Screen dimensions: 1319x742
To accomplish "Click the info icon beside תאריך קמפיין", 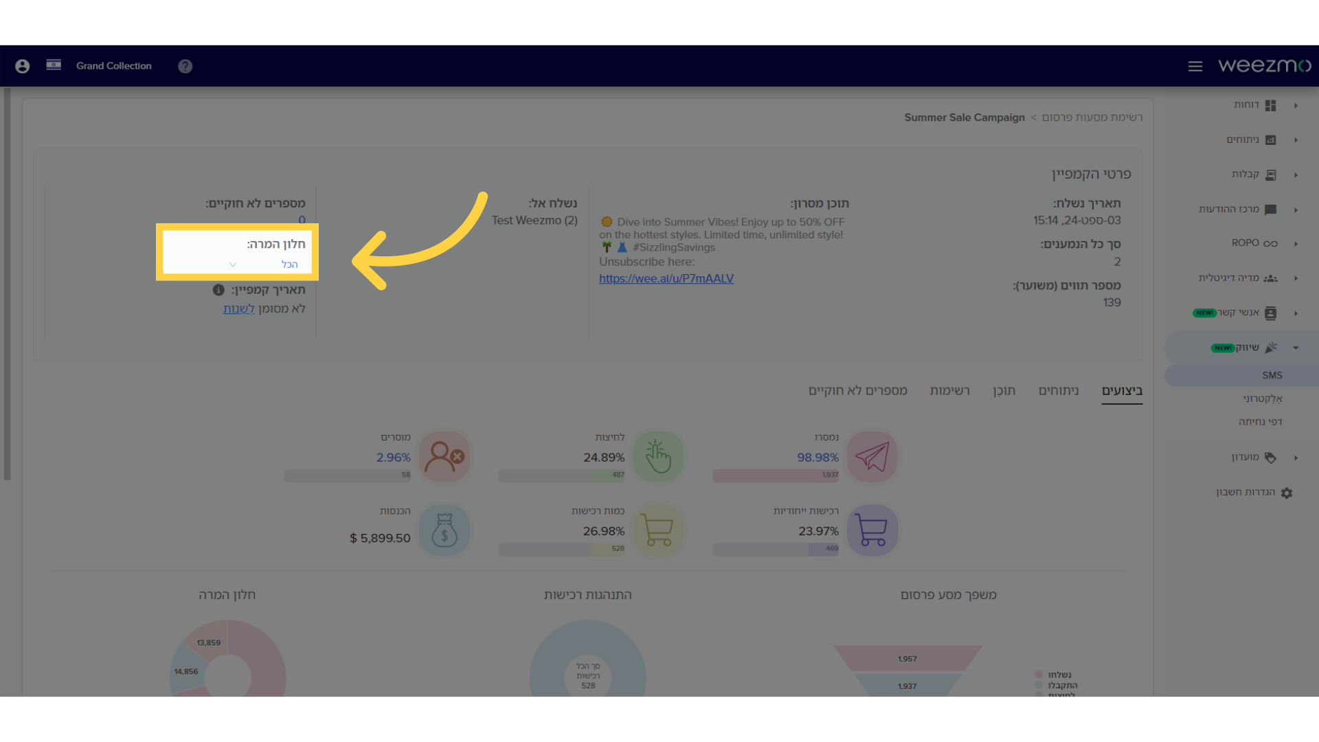I will pyautogui.click(x=218, y=290).
